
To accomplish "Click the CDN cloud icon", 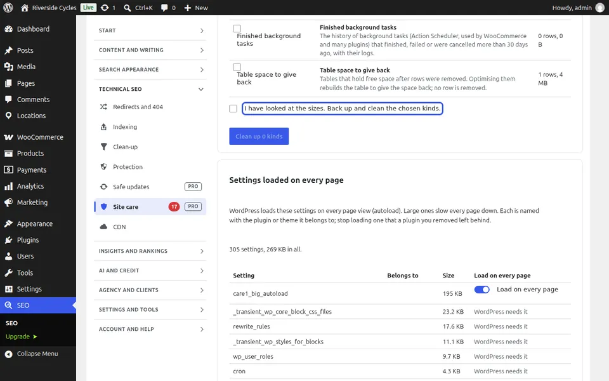I will (x=103, y=227).
